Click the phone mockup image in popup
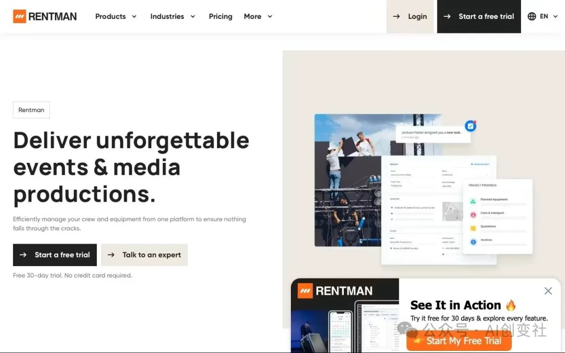Image resolution: width=565 pixels, height=353 pixels. point(341,332)
